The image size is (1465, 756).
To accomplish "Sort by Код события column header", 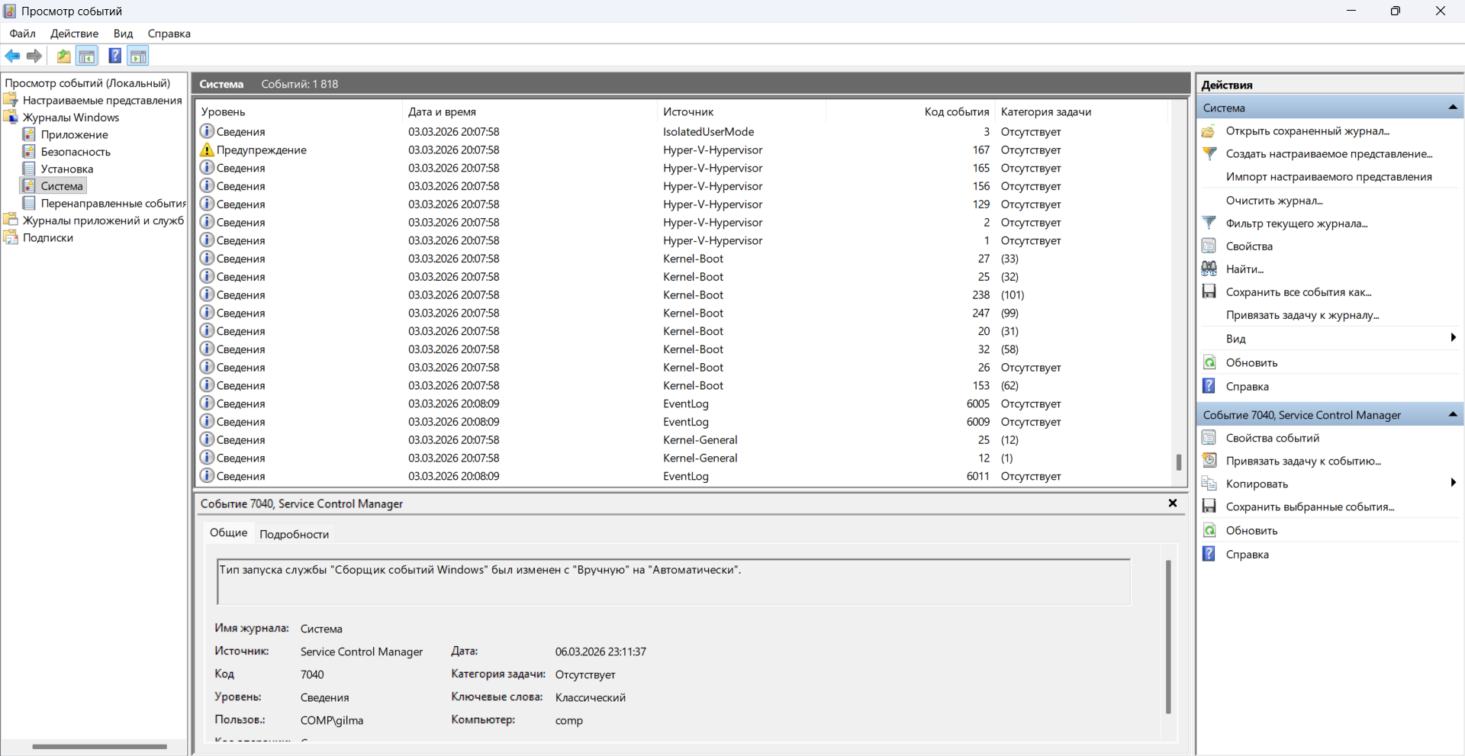I will pyautogui.click(x=956, y=111).
